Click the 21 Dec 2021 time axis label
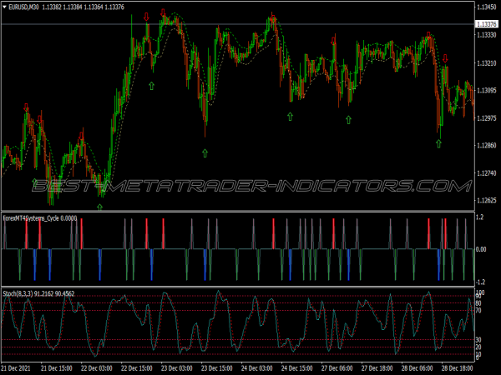 coord(16,368)
